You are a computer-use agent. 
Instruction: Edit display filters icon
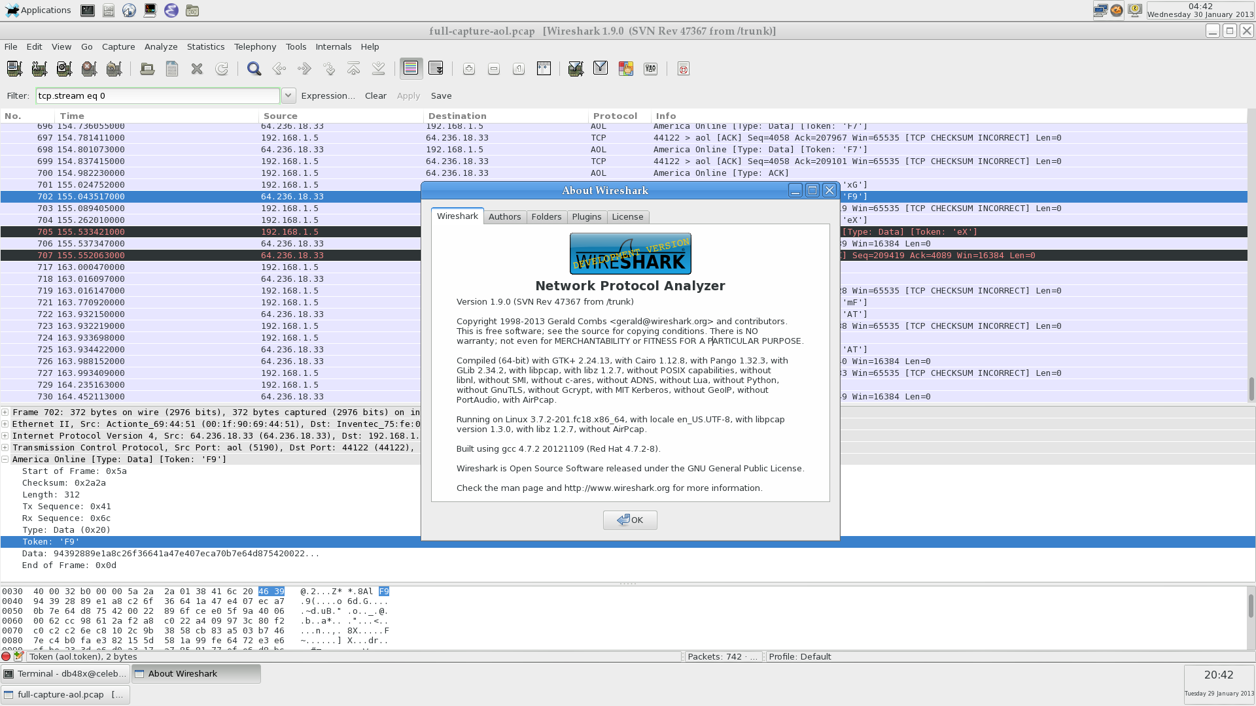(x=601, y=69)
